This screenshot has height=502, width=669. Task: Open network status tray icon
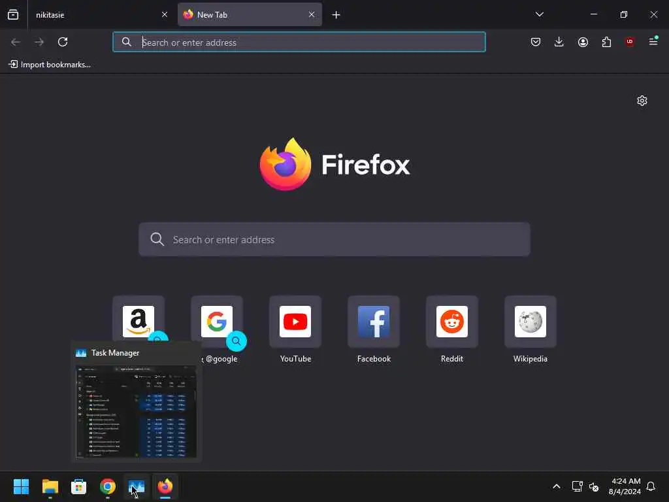[x=577, y=486]
